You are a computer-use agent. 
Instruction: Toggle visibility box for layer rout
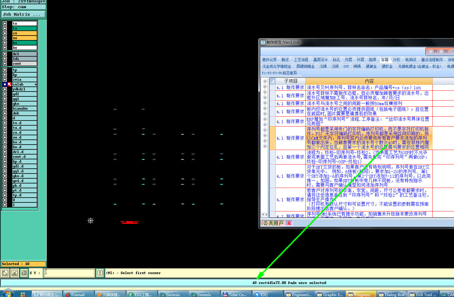5,64
